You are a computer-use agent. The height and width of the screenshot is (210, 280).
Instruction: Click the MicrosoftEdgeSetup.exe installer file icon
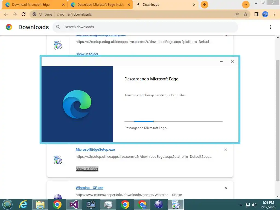pyautogui.click(x=58, y=160)
